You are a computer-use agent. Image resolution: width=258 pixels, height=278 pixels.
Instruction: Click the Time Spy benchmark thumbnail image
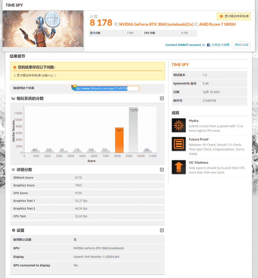pyautogui.click(x=43, y=29)
